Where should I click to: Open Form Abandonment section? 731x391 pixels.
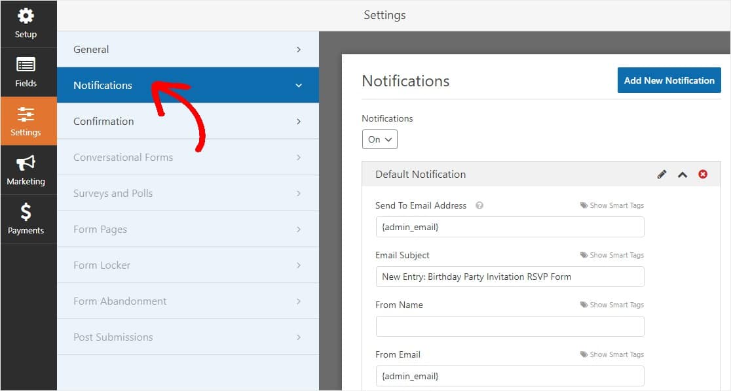[188, 301]
